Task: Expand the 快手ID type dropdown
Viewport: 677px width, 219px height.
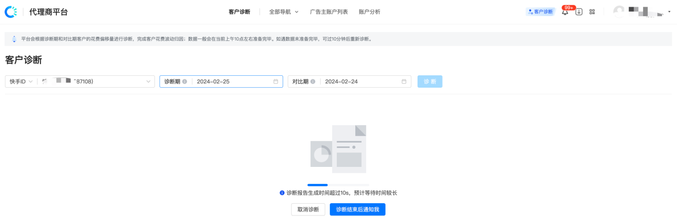Action: [21, 82]
